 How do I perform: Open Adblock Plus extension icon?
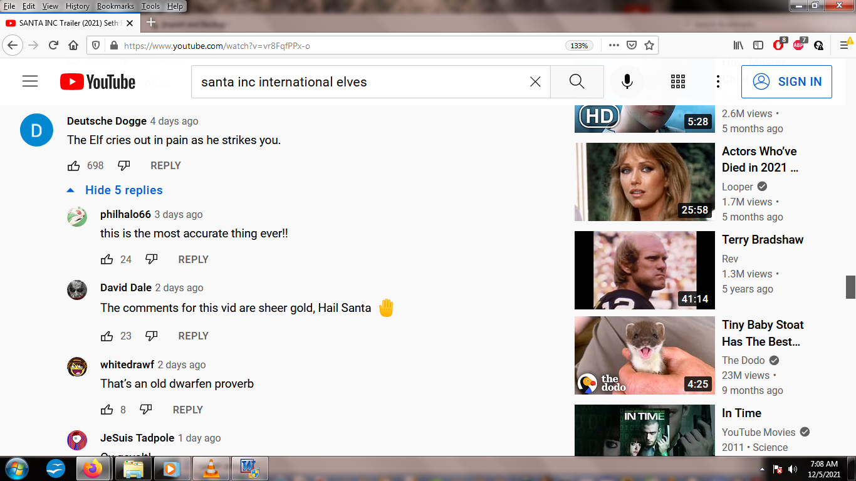pyautogui.click(x=799, y=44)
